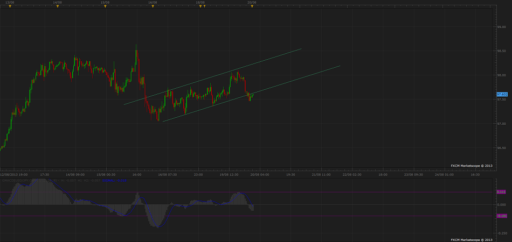Click the current price label 97.602
The image size is (512, 242).
(x=501, y=94)
